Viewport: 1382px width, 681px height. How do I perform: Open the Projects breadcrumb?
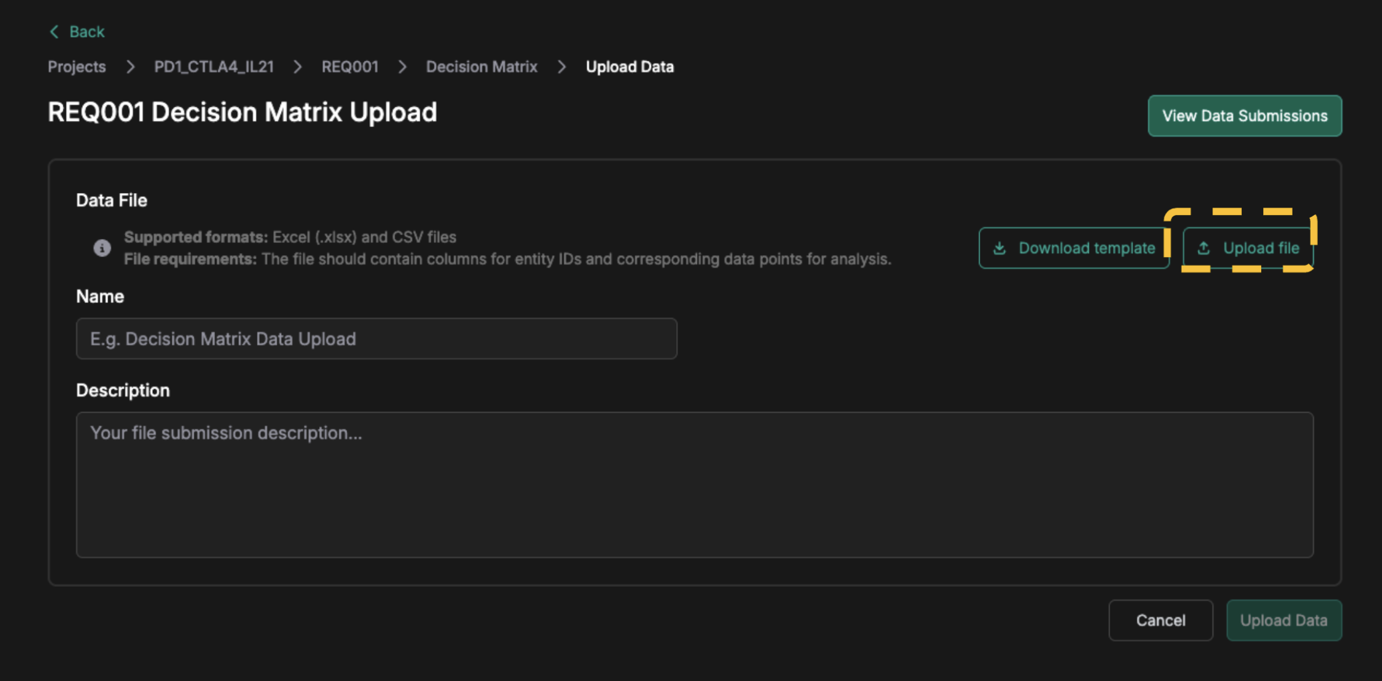[x=77, y=67]
